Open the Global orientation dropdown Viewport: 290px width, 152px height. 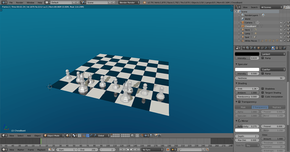click(x=103, y=135)
